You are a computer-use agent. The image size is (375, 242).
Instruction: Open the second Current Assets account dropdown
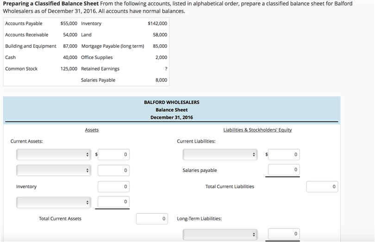tap(54, 170)
